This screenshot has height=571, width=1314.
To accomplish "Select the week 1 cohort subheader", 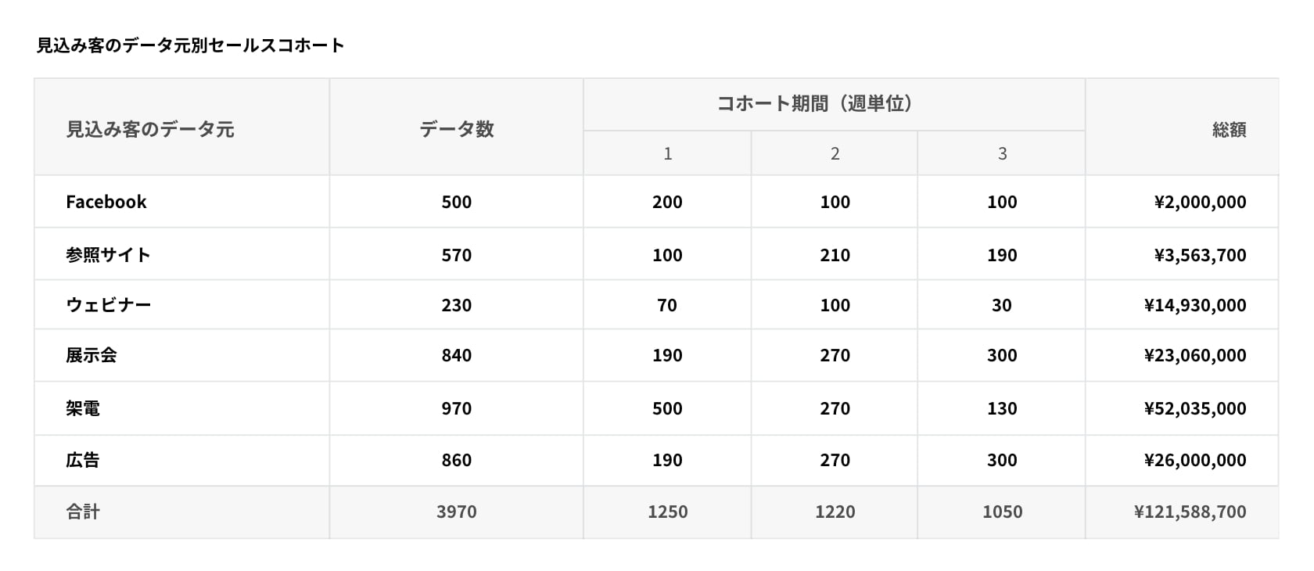I will 667,153.
